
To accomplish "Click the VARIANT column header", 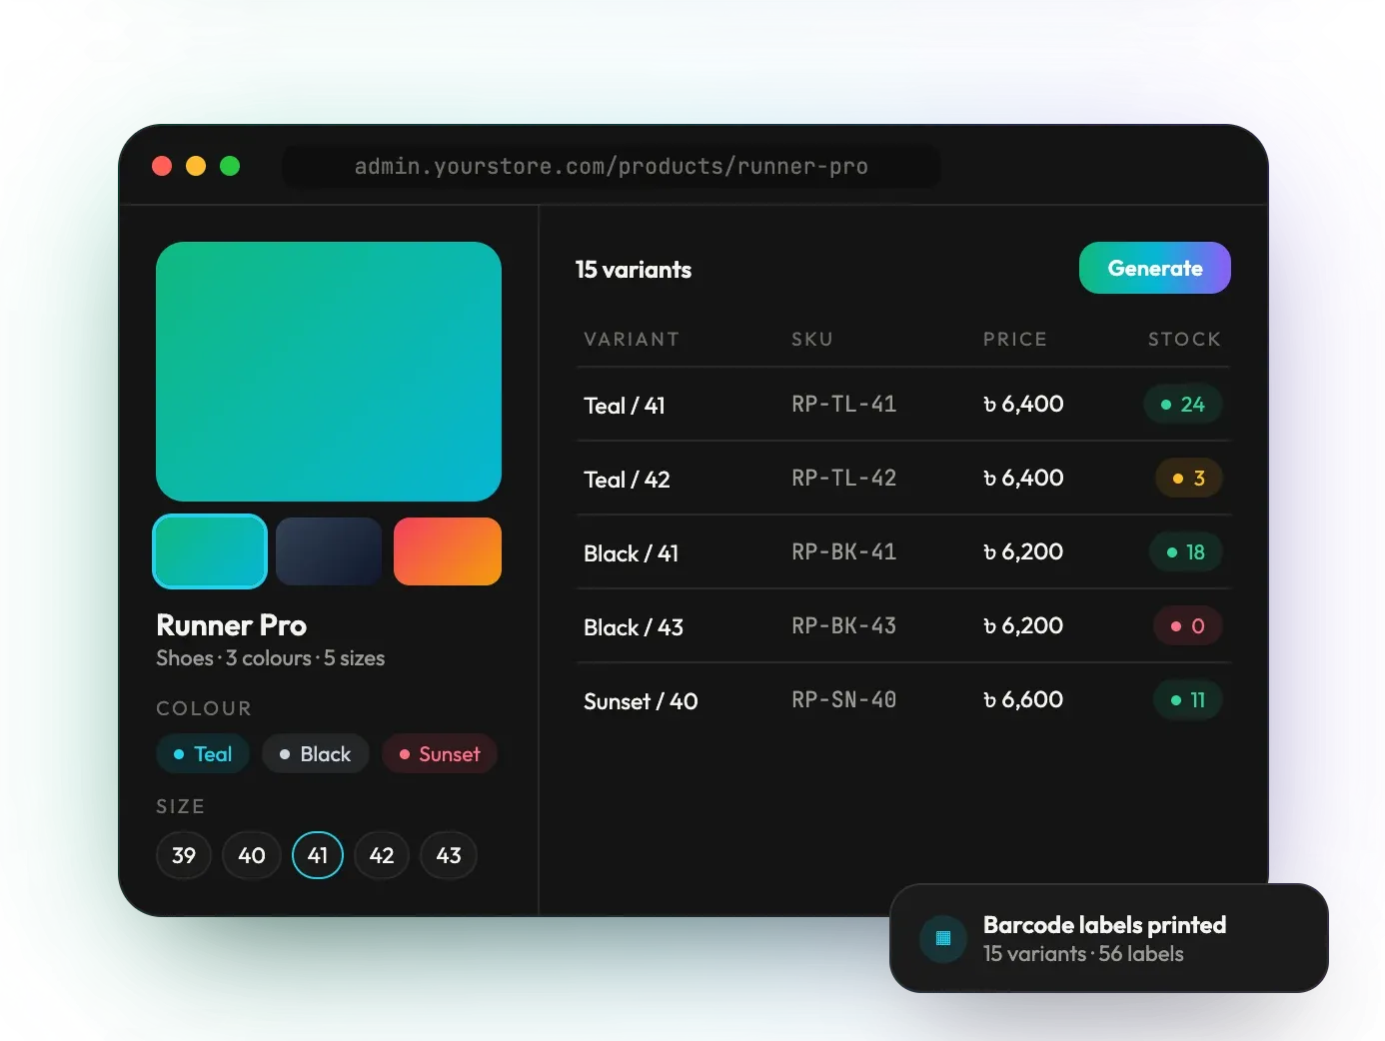I will pyautogui.click(x=632, y=340).
